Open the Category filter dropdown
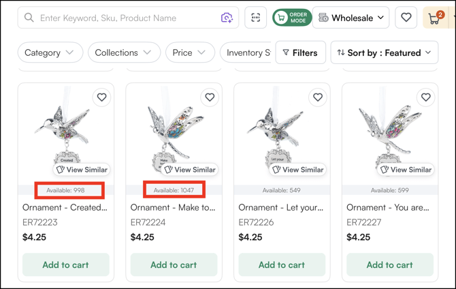The width and height of the screenshot is (456, 289). 49,52
